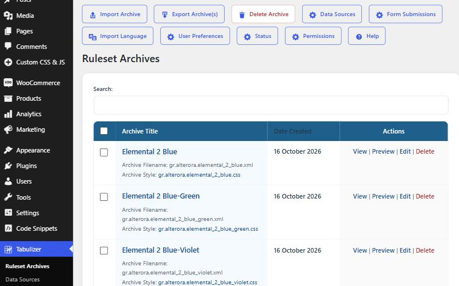Click the Media sidebar icon

click(x=8, y=16)
